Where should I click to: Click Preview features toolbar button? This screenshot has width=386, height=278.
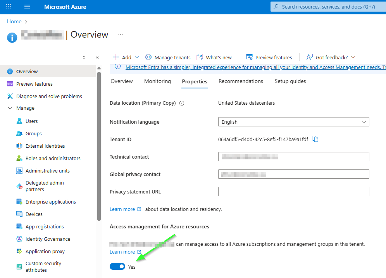tap(269, 57)
